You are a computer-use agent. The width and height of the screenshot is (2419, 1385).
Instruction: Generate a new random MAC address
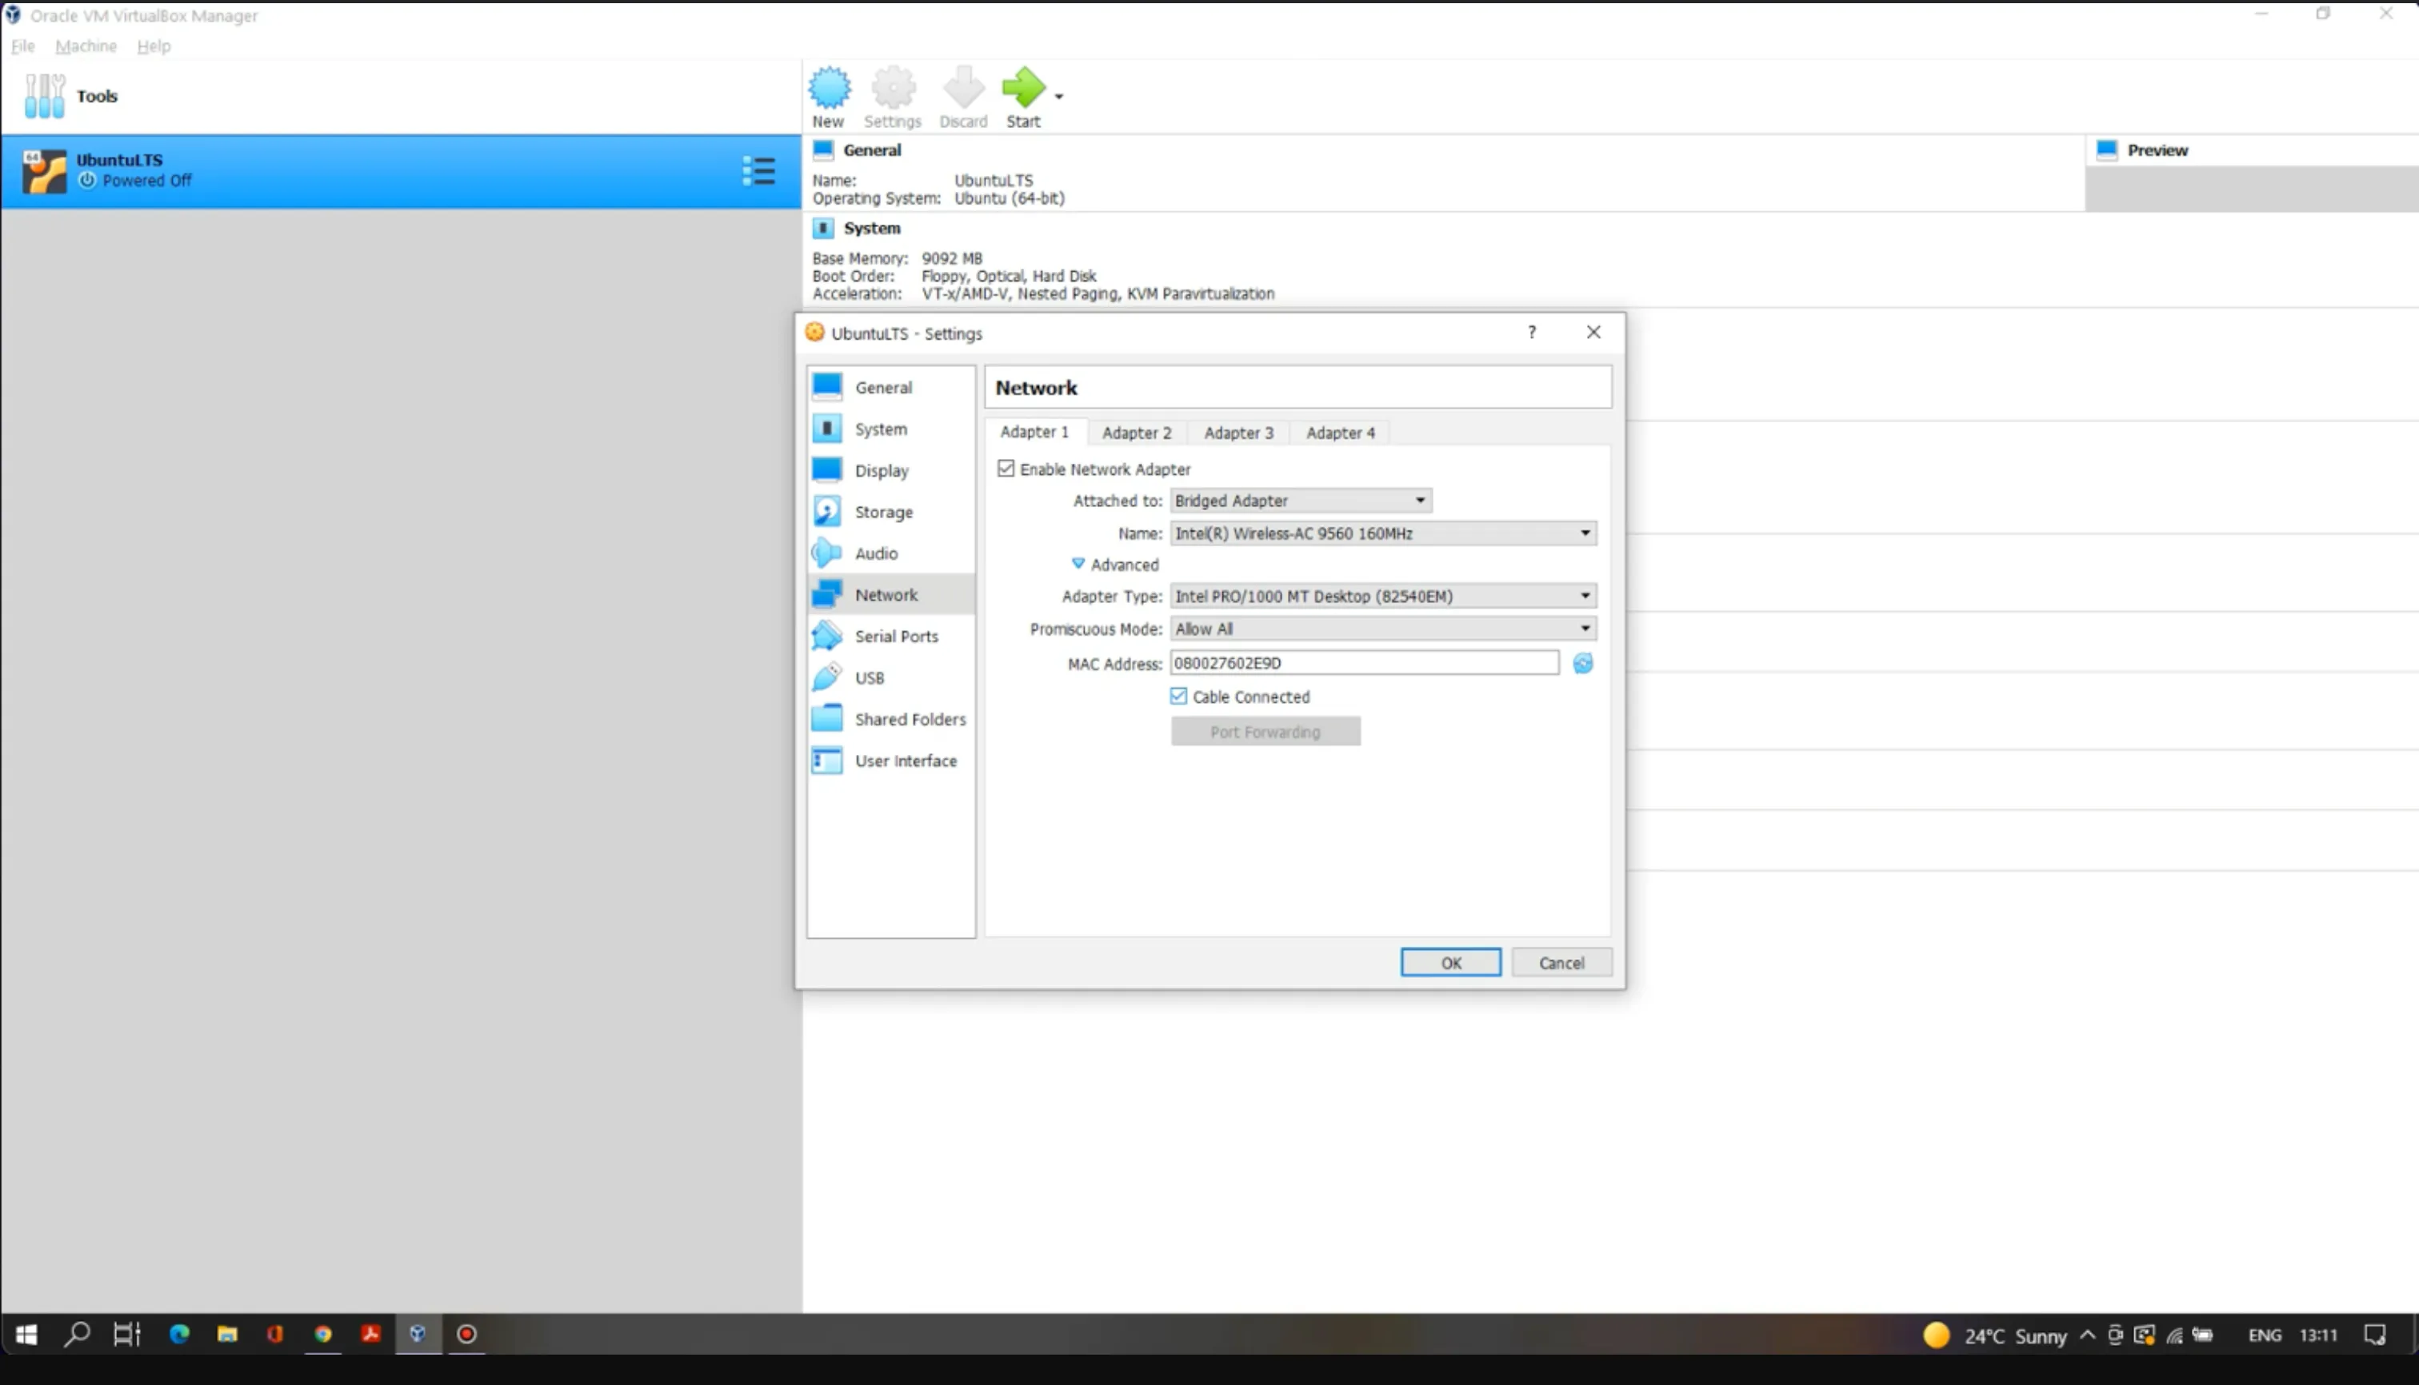(x=1582, y=663)
